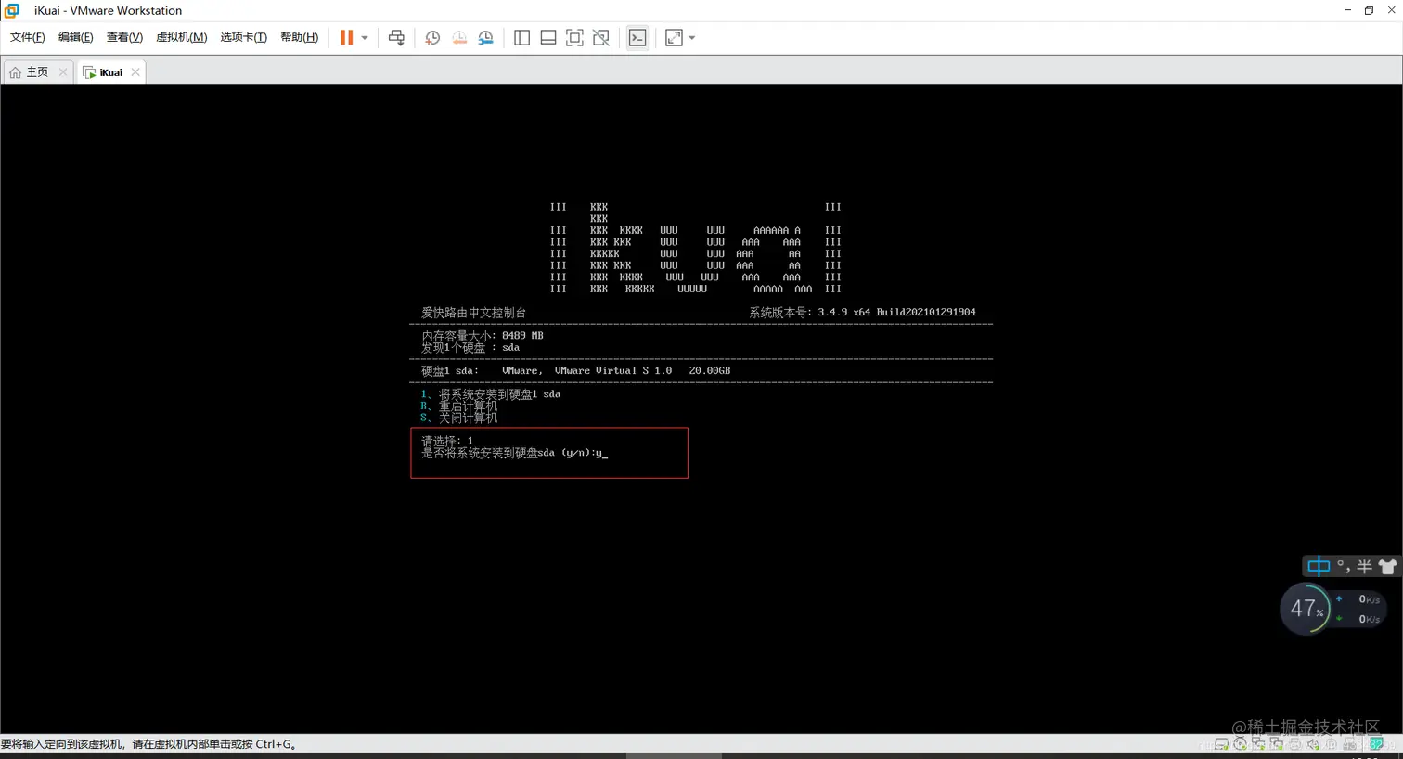Screen dimensions: 1403x759
Task: Click the hard disk status bar icon
Action: 1222,744
